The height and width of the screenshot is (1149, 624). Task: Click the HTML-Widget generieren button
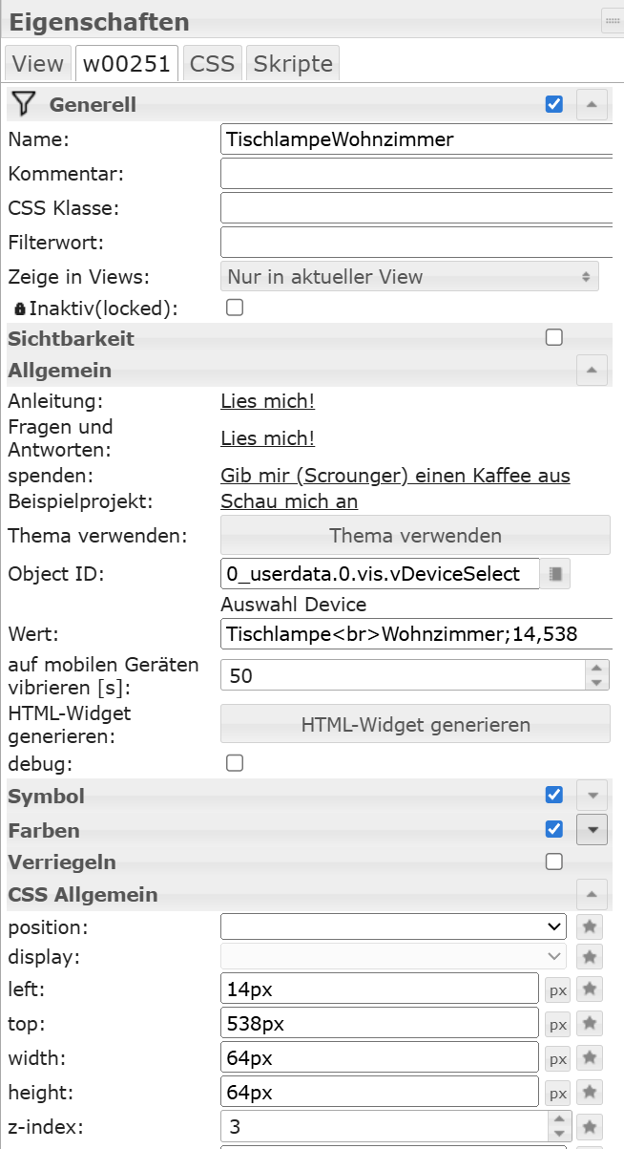coord(415,725)
